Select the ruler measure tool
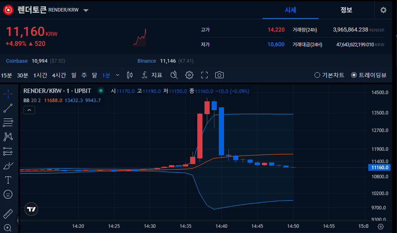Screen dimensions: 397x233 (8, 214)
